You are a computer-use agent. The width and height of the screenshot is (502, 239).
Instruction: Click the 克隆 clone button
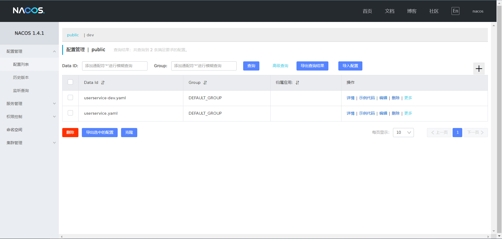[129, 132]
